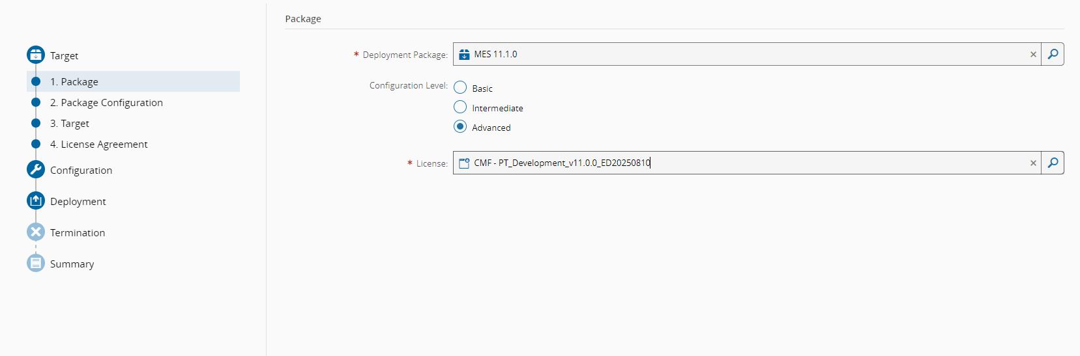This screenshot has height=356, width=1080.
Task: Click the Deployment upload icon
Action: pyautogui.click(x=36, y=201)
